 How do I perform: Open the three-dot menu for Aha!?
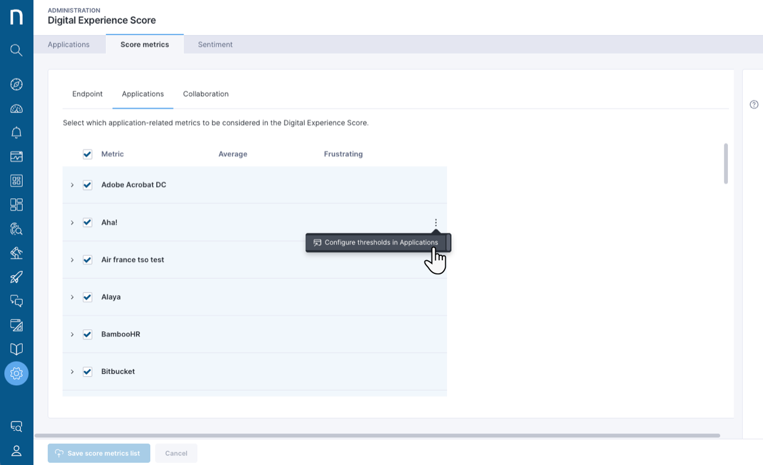click(436, 223)
